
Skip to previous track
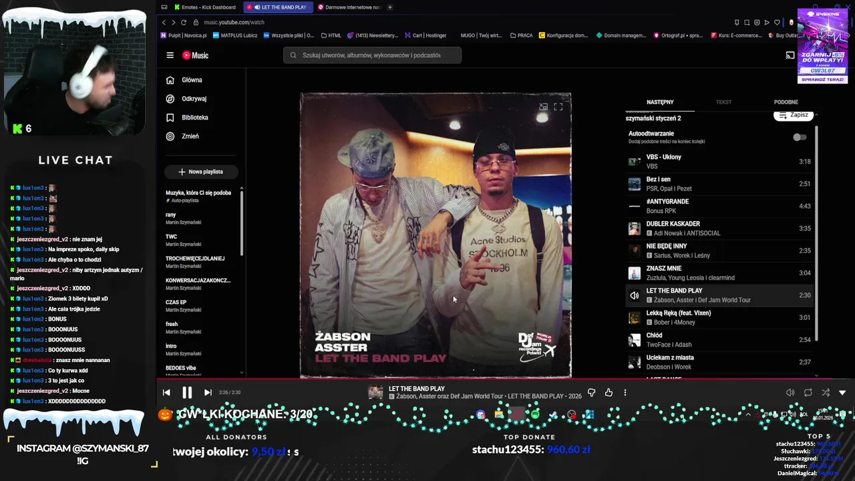(x=166, y=393)
